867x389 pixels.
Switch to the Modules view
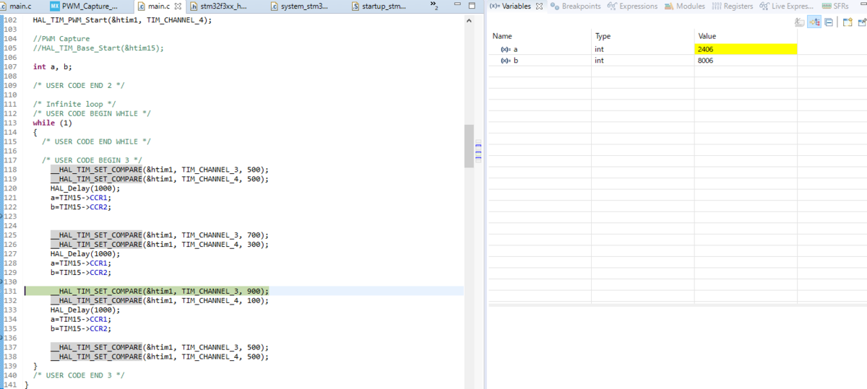pos(685,6)
